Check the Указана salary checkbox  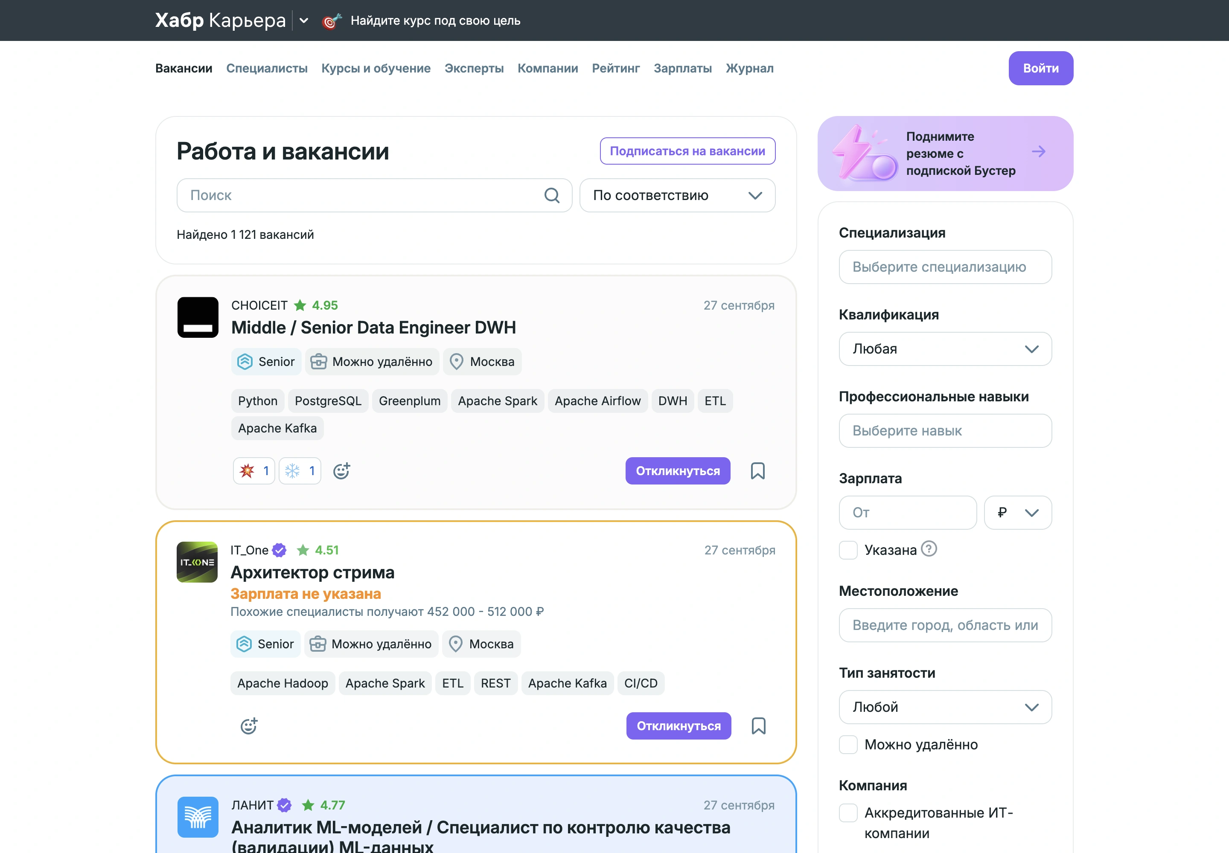(x=848, y=550)
